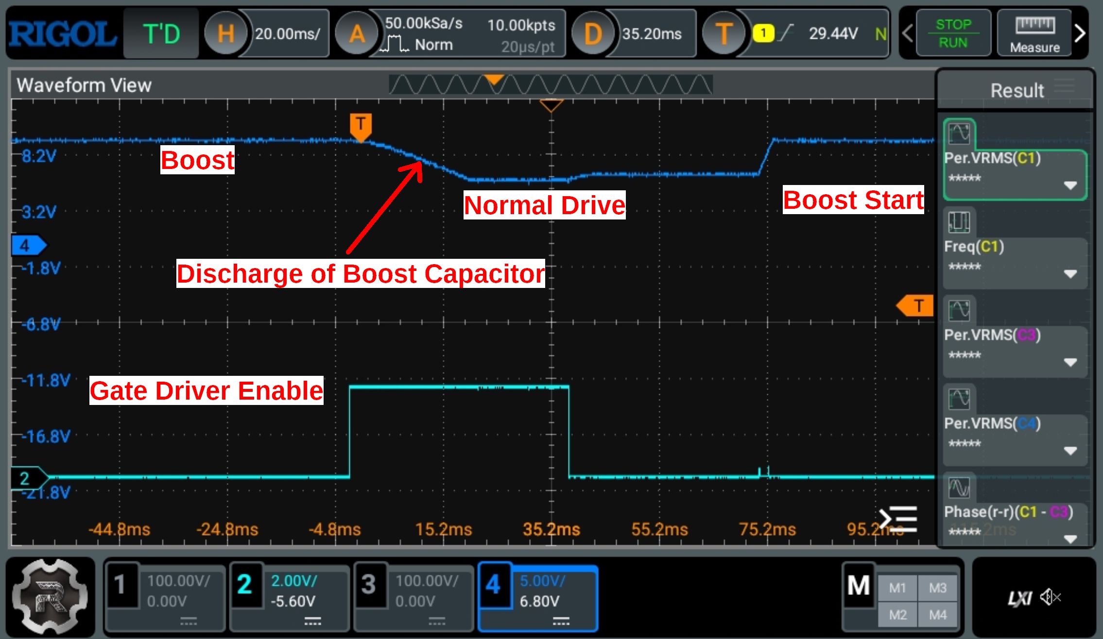The height and width of the screenshot is (639, 1103).
Task: Toggle the STOP/RUN acquisition button
Action: 953,33
